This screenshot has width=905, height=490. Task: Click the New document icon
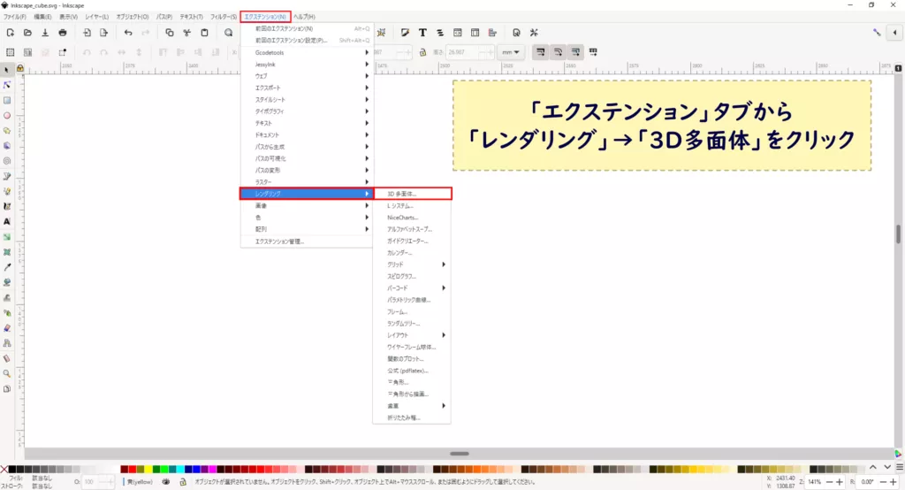pyautogui.click(x=10, y=33)
